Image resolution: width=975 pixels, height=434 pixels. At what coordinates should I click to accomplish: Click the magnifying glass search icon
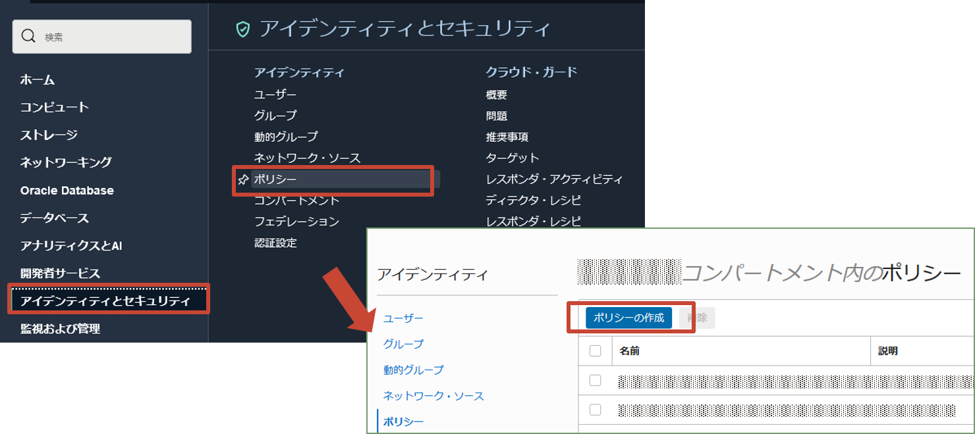(28, 36)
